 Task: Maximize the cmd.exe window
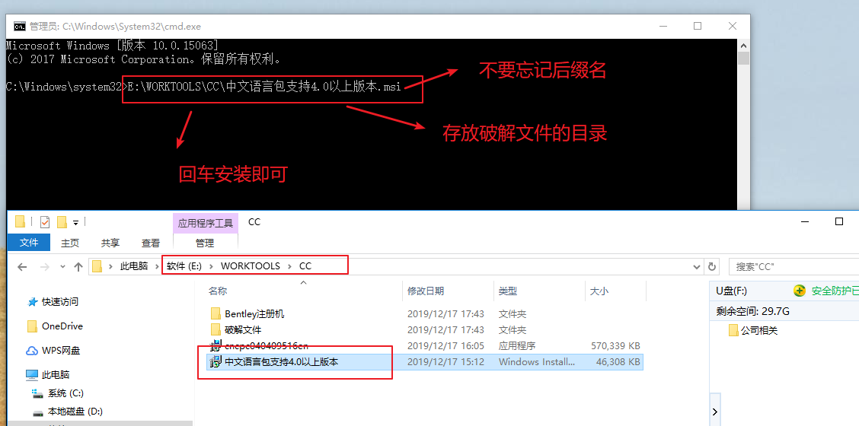(x=698, y=26)
